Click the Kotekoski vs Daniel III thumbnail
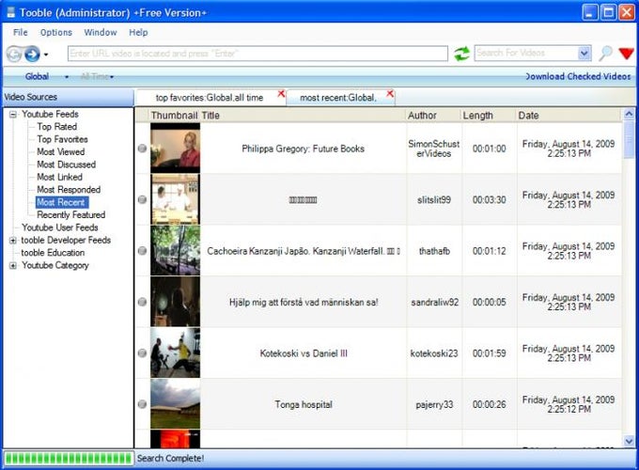Viewport: 639px width, 470px height. tap(175, 353)
